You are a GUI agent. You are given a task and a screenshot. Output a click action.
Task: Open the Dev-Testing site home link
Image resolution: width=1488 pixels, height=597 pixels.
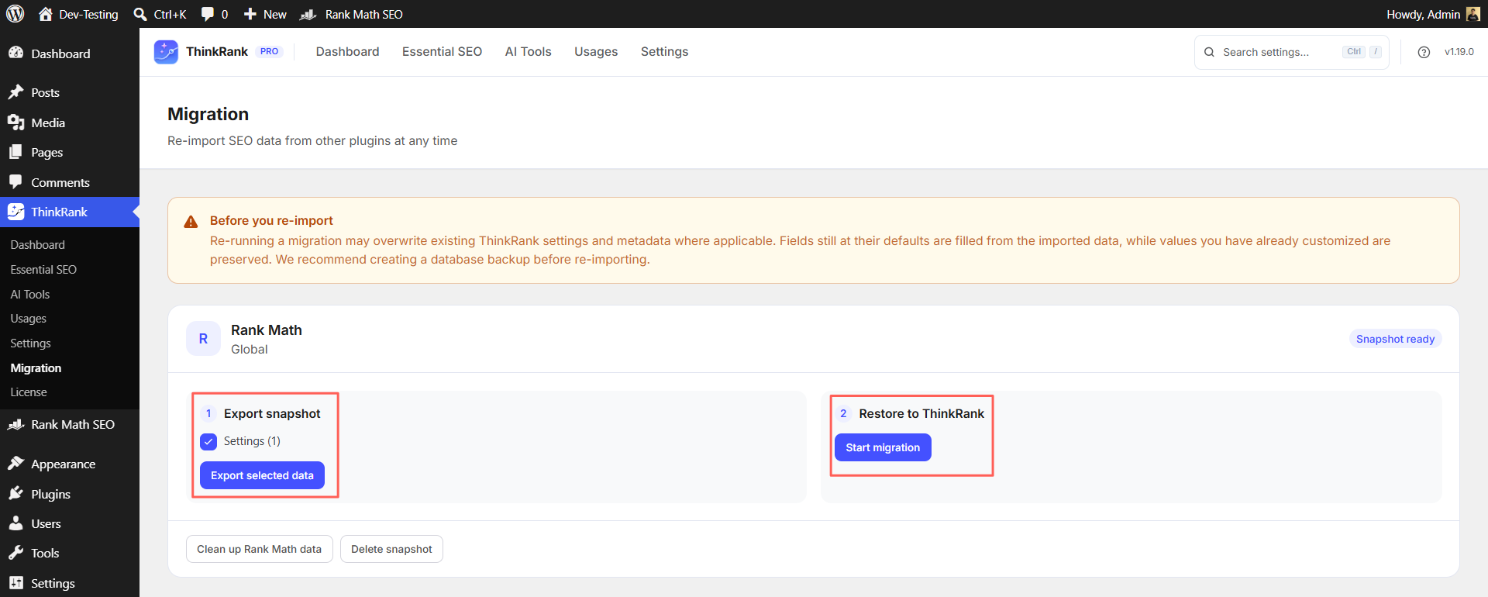coord(78,14)
